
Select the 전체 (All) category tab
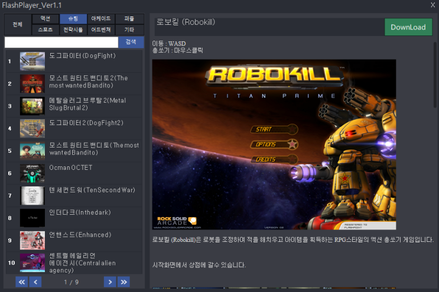(x=18, y=24)
